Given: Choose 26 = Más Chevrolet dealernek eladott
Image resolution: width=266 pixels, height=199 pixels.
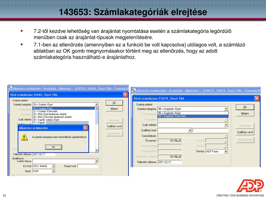Looking at the screenshot, I should click(64, 117).
